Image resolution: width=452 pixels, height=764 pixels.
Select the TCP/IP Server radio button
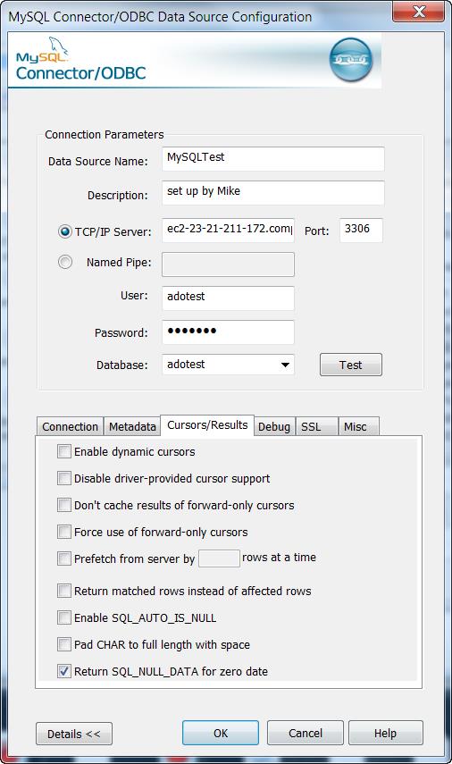point(65,231)
